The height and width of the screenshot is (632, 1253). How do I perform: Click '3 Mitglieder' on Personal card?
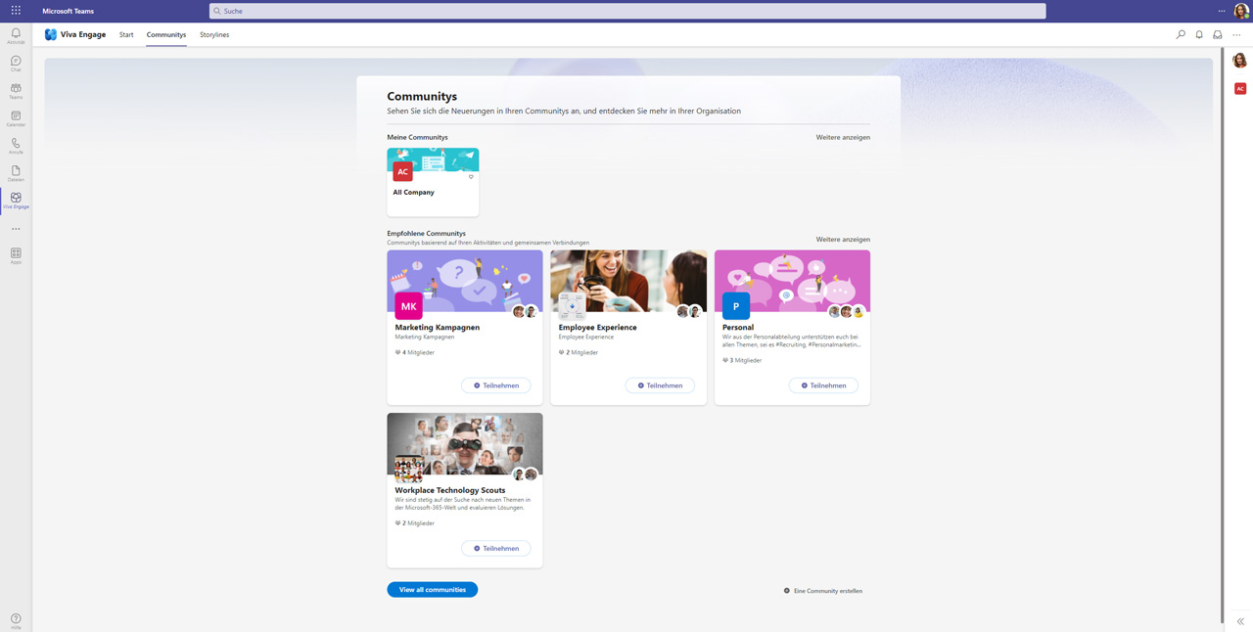[x=742, y=360]
